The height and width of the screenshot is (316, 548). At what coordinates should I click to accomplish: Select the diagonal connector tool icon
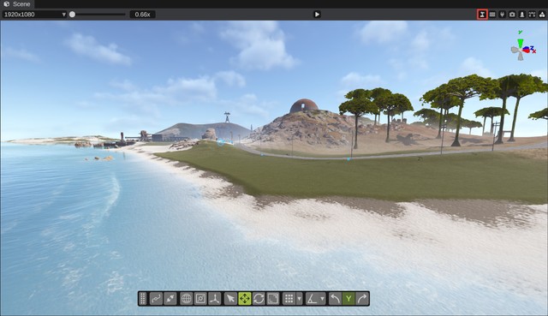pyautogui.click(x=170, y=299)
